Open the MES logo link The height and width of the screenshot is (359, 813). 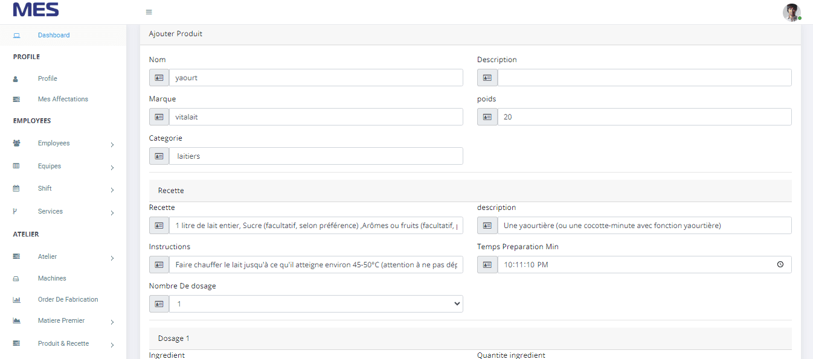pyautogui.click(x=35, y=10)
